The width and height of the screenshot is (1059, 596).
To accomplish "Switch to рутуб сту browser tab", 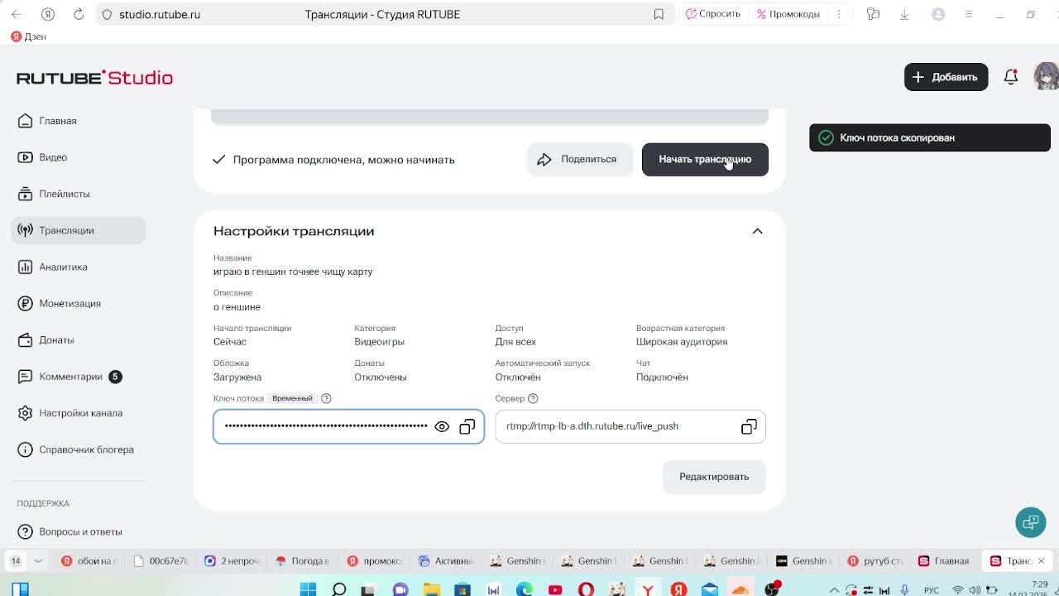I will (x=875, y=561).
